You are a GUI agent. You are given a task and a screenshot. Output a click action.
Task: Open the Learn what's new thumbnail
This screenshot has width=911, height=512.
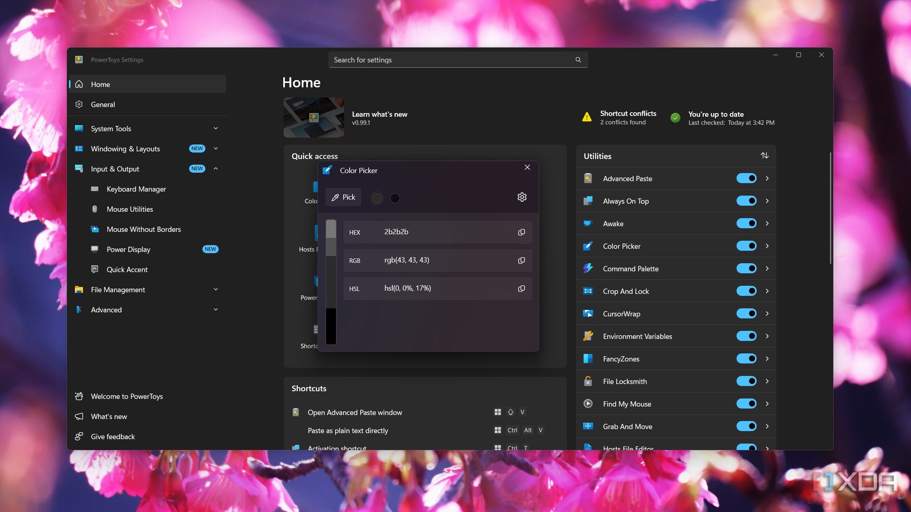[314, 118]
